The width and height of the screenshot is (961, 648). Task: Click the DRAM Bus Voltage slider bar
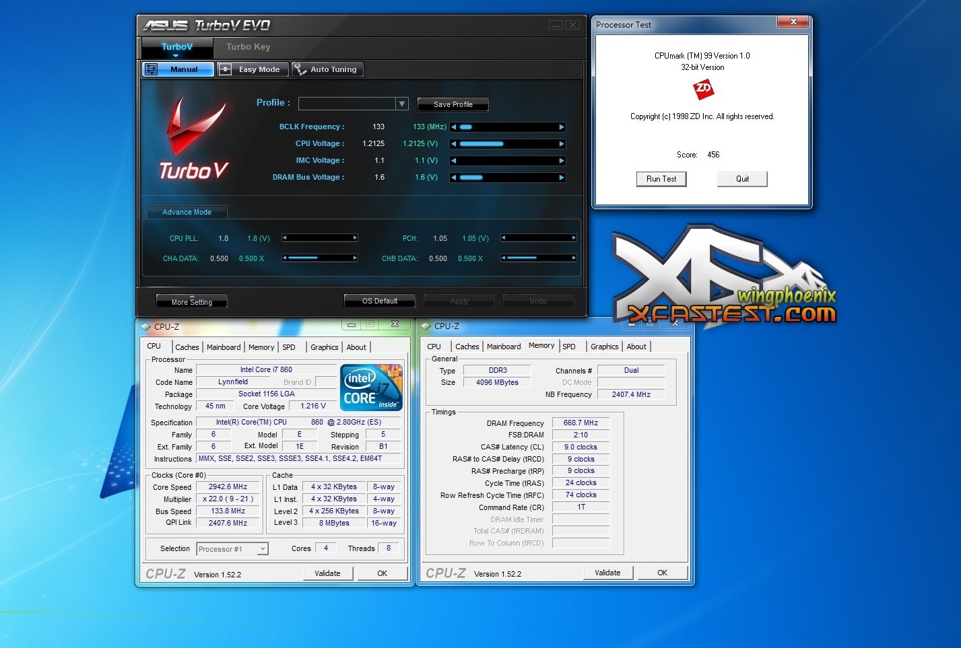click(508, 178)
